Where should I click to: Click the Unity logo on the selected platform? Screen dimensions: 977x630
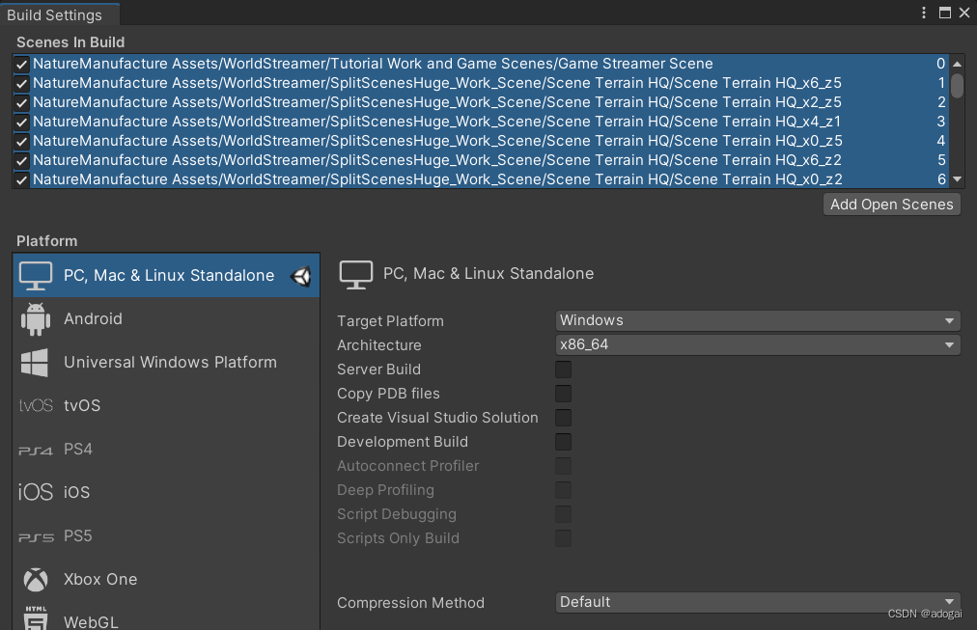(301, 276)
